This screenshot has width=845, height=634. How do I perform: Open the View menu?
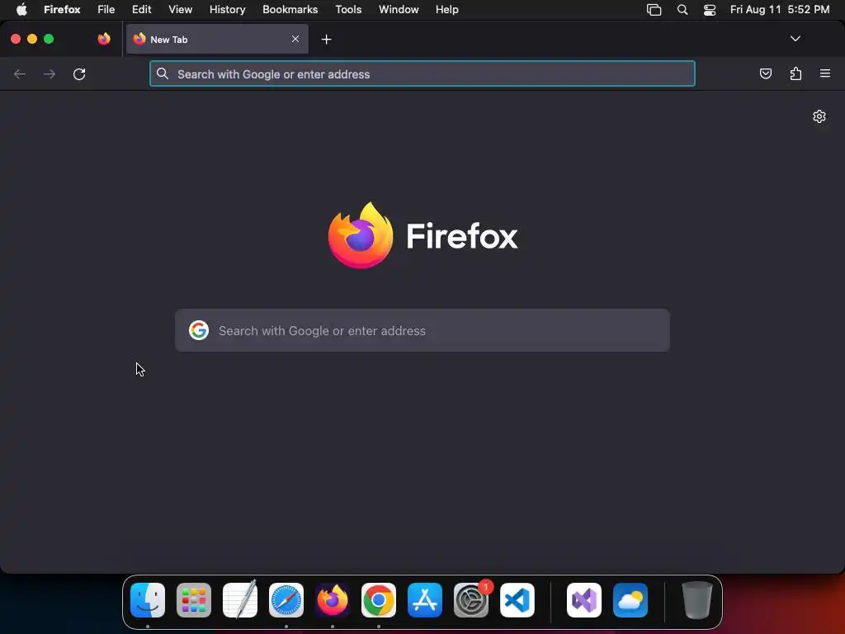point(181,9)
